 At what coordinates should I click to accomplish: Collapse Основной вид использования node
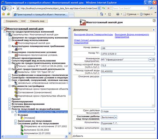(10, 40)
